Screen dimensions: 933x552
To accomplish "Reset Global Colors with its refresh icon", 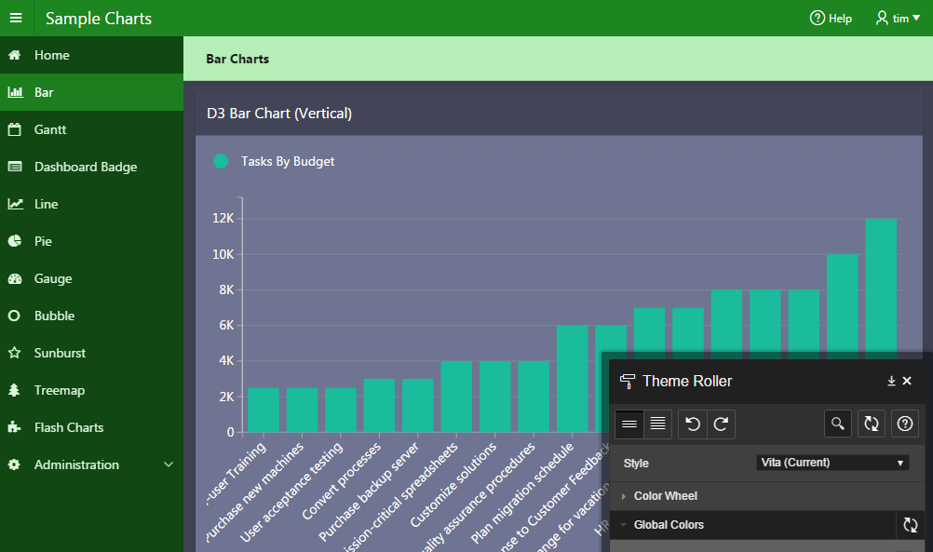I will pyautogui.click(x=910, y=525).
